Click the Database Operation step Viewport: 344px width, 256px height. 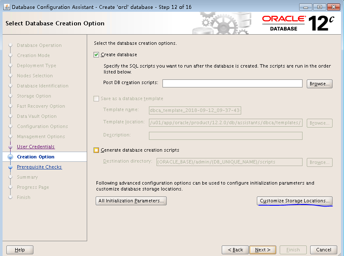39,45
